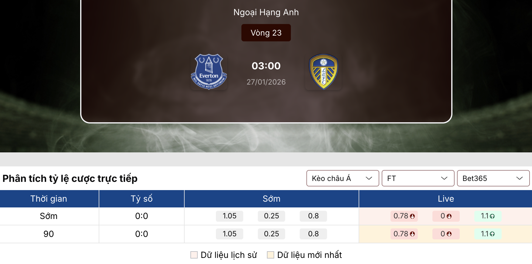Viewport: 532px width, 264px height.
Task: Click red down arrow beside 0.78 in 90 row
Action: tap(412, 234)
